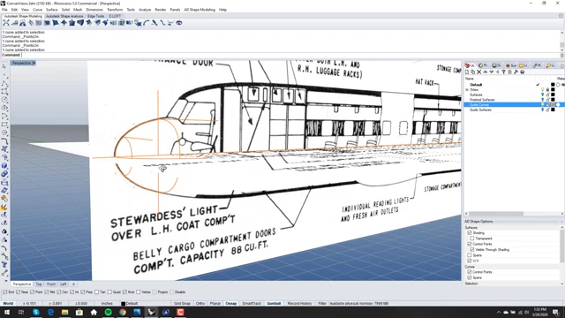Click the layers panel help icon

[x=522, y=72]
